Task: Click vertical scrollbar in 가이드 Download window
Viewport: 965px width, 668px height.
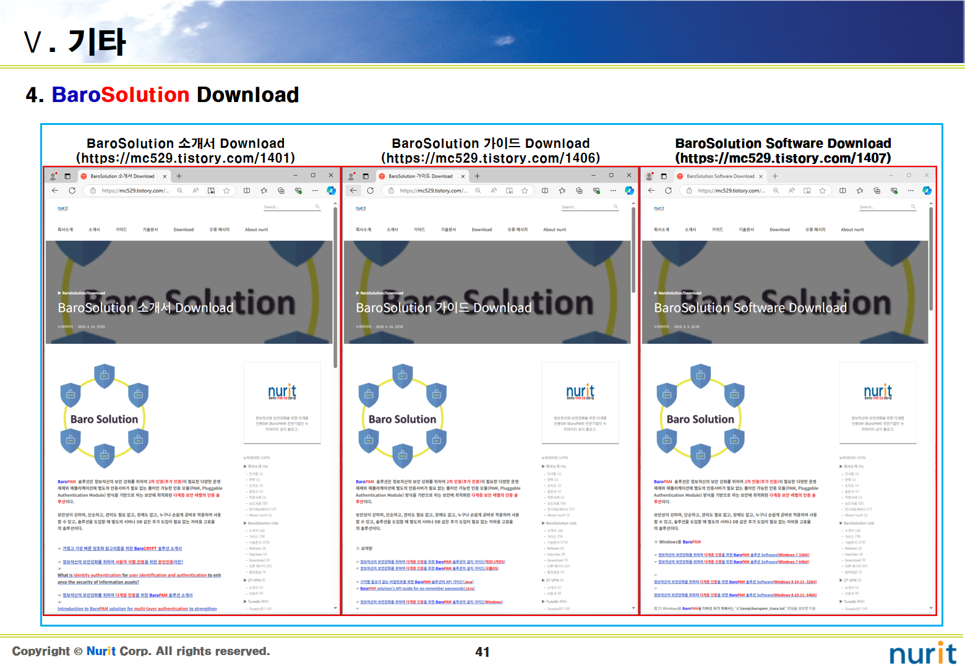Action: pos(633,250)
